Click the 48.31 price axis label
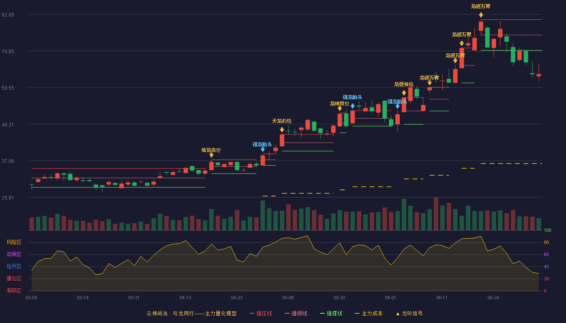 coord(8,124)
